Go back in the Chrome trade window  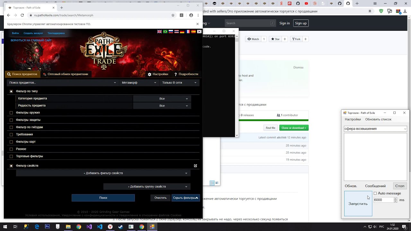click(9, 15)
